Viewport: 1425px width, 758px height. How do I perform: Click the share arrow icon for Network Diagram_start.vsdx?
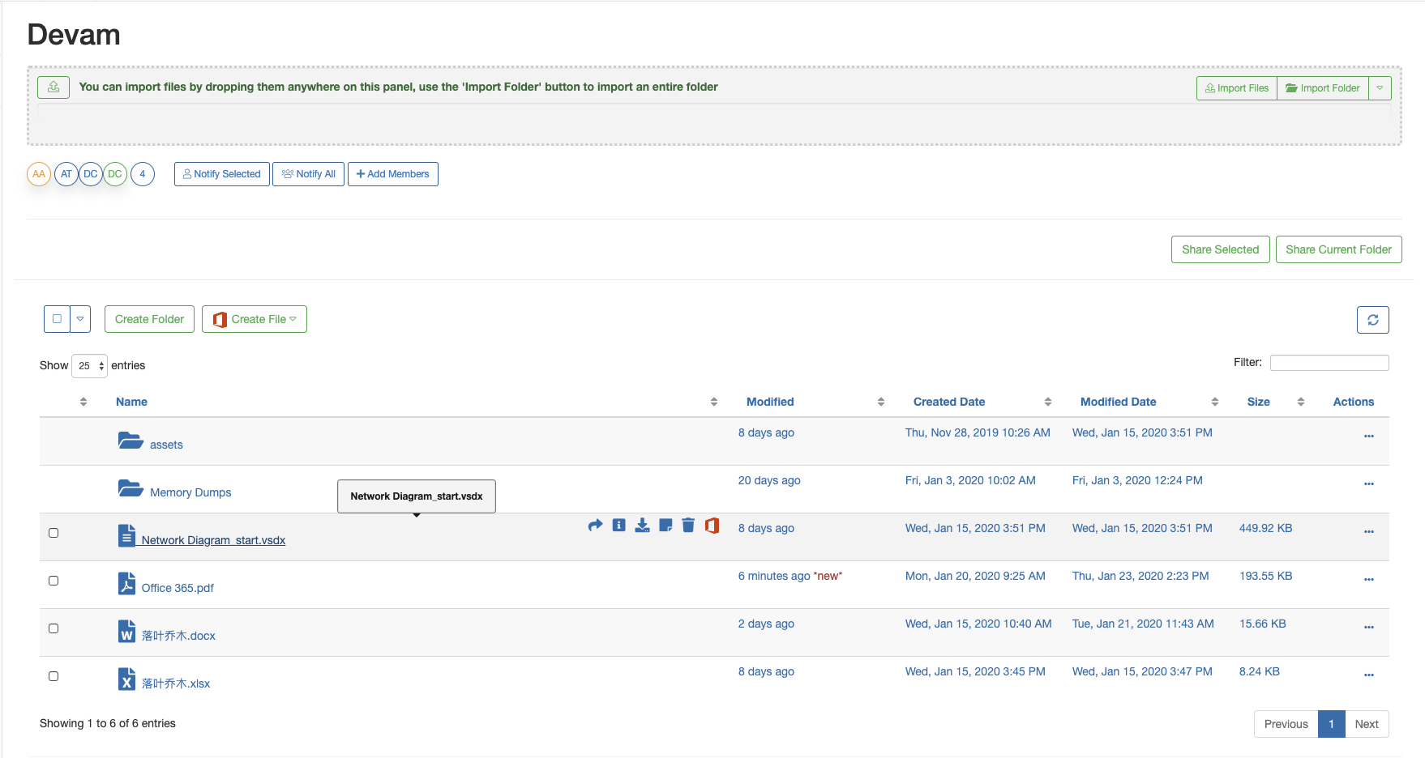[x=595, y=526]
